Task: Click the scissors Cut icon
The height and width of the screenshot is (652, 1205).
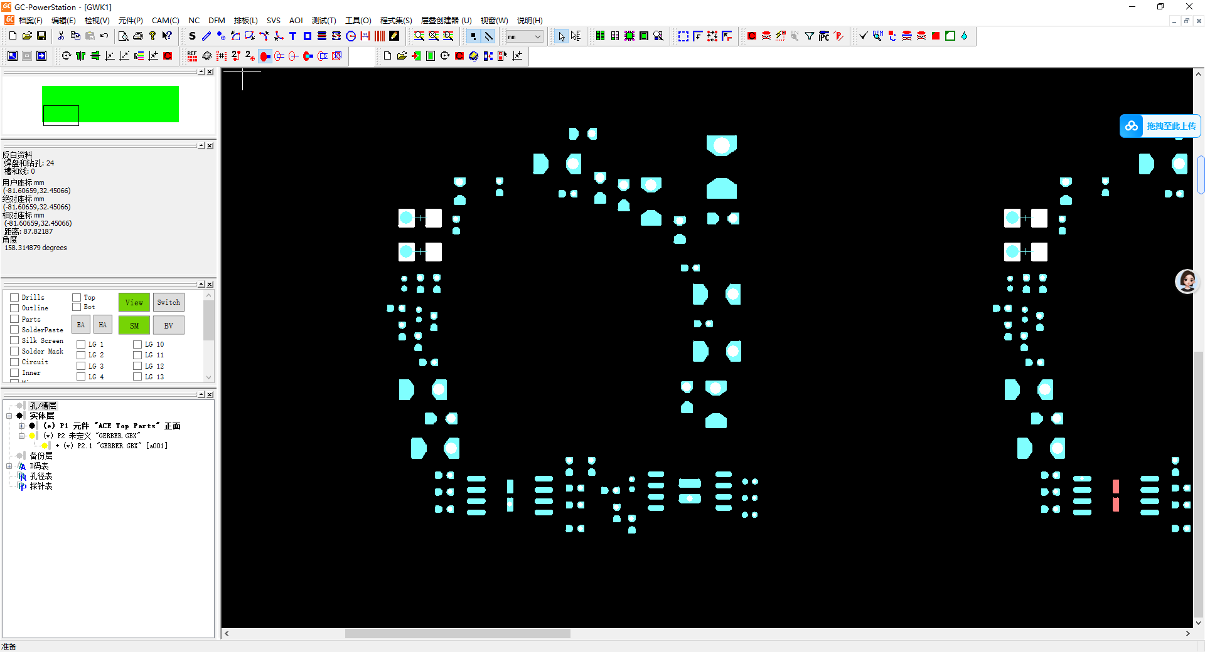Action: 61,36
